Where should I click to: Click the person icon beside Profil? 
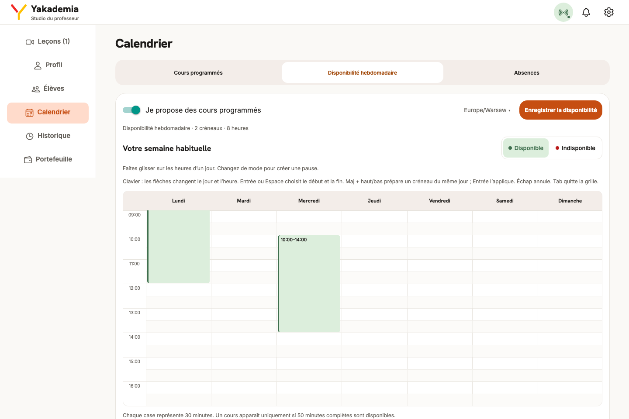click(38, 65)
